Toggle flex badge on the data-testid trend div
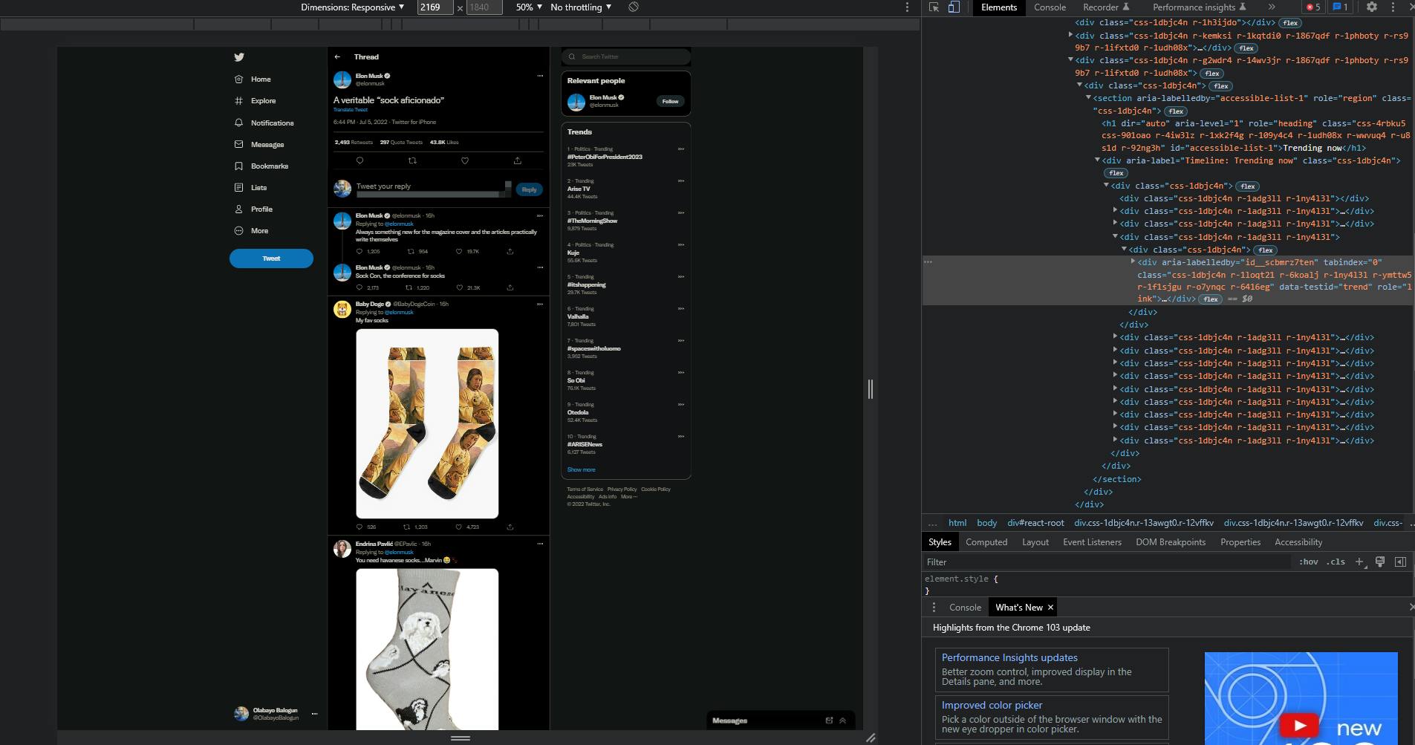This screenshot has width=1415, height=745. [x=1211, y=299]
